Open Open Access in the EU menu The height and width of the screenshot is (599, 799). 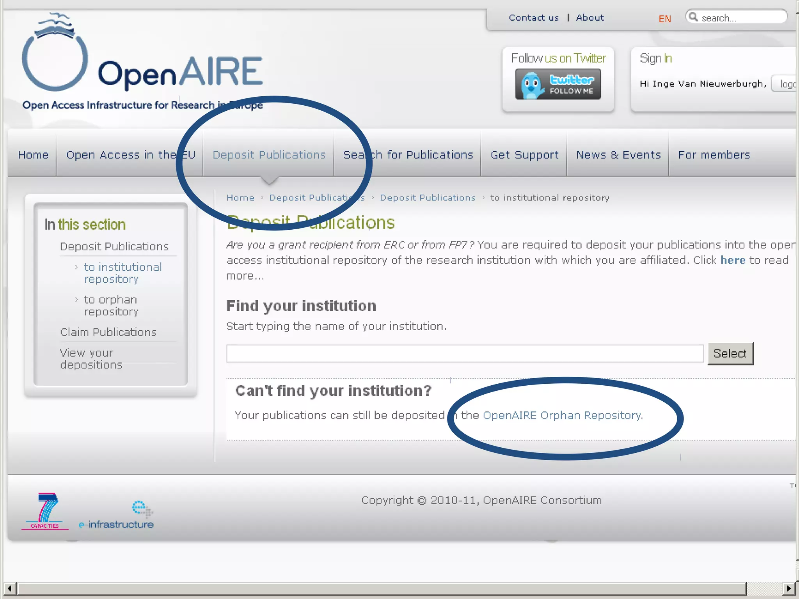click(130, 155)
